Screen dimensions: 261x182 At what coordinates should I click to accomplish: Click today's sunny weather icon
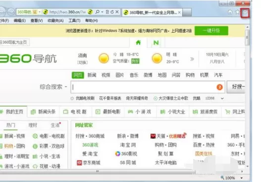pos(104,59)
